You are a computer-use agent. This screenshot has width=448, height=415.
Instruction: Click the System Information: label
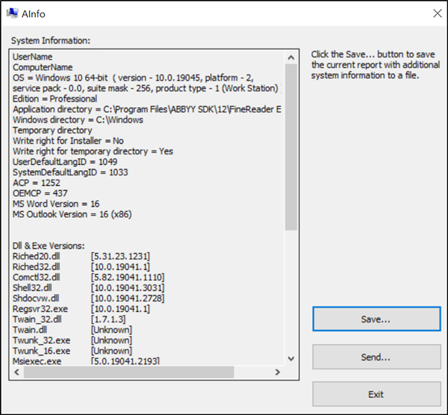click(x=51, y=41)
